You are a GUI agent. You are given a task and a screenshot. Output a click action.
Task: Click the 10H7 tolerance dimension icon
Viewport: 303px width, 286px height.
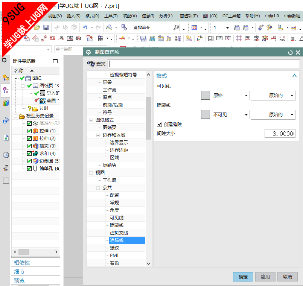coord(256,38)
